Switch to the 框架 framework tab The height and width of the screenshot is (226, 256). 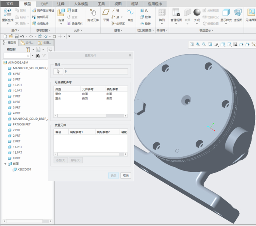click(x=134, y=4)
